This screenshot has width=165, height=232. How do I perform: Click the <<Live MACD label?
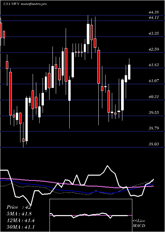pos(139,223)
